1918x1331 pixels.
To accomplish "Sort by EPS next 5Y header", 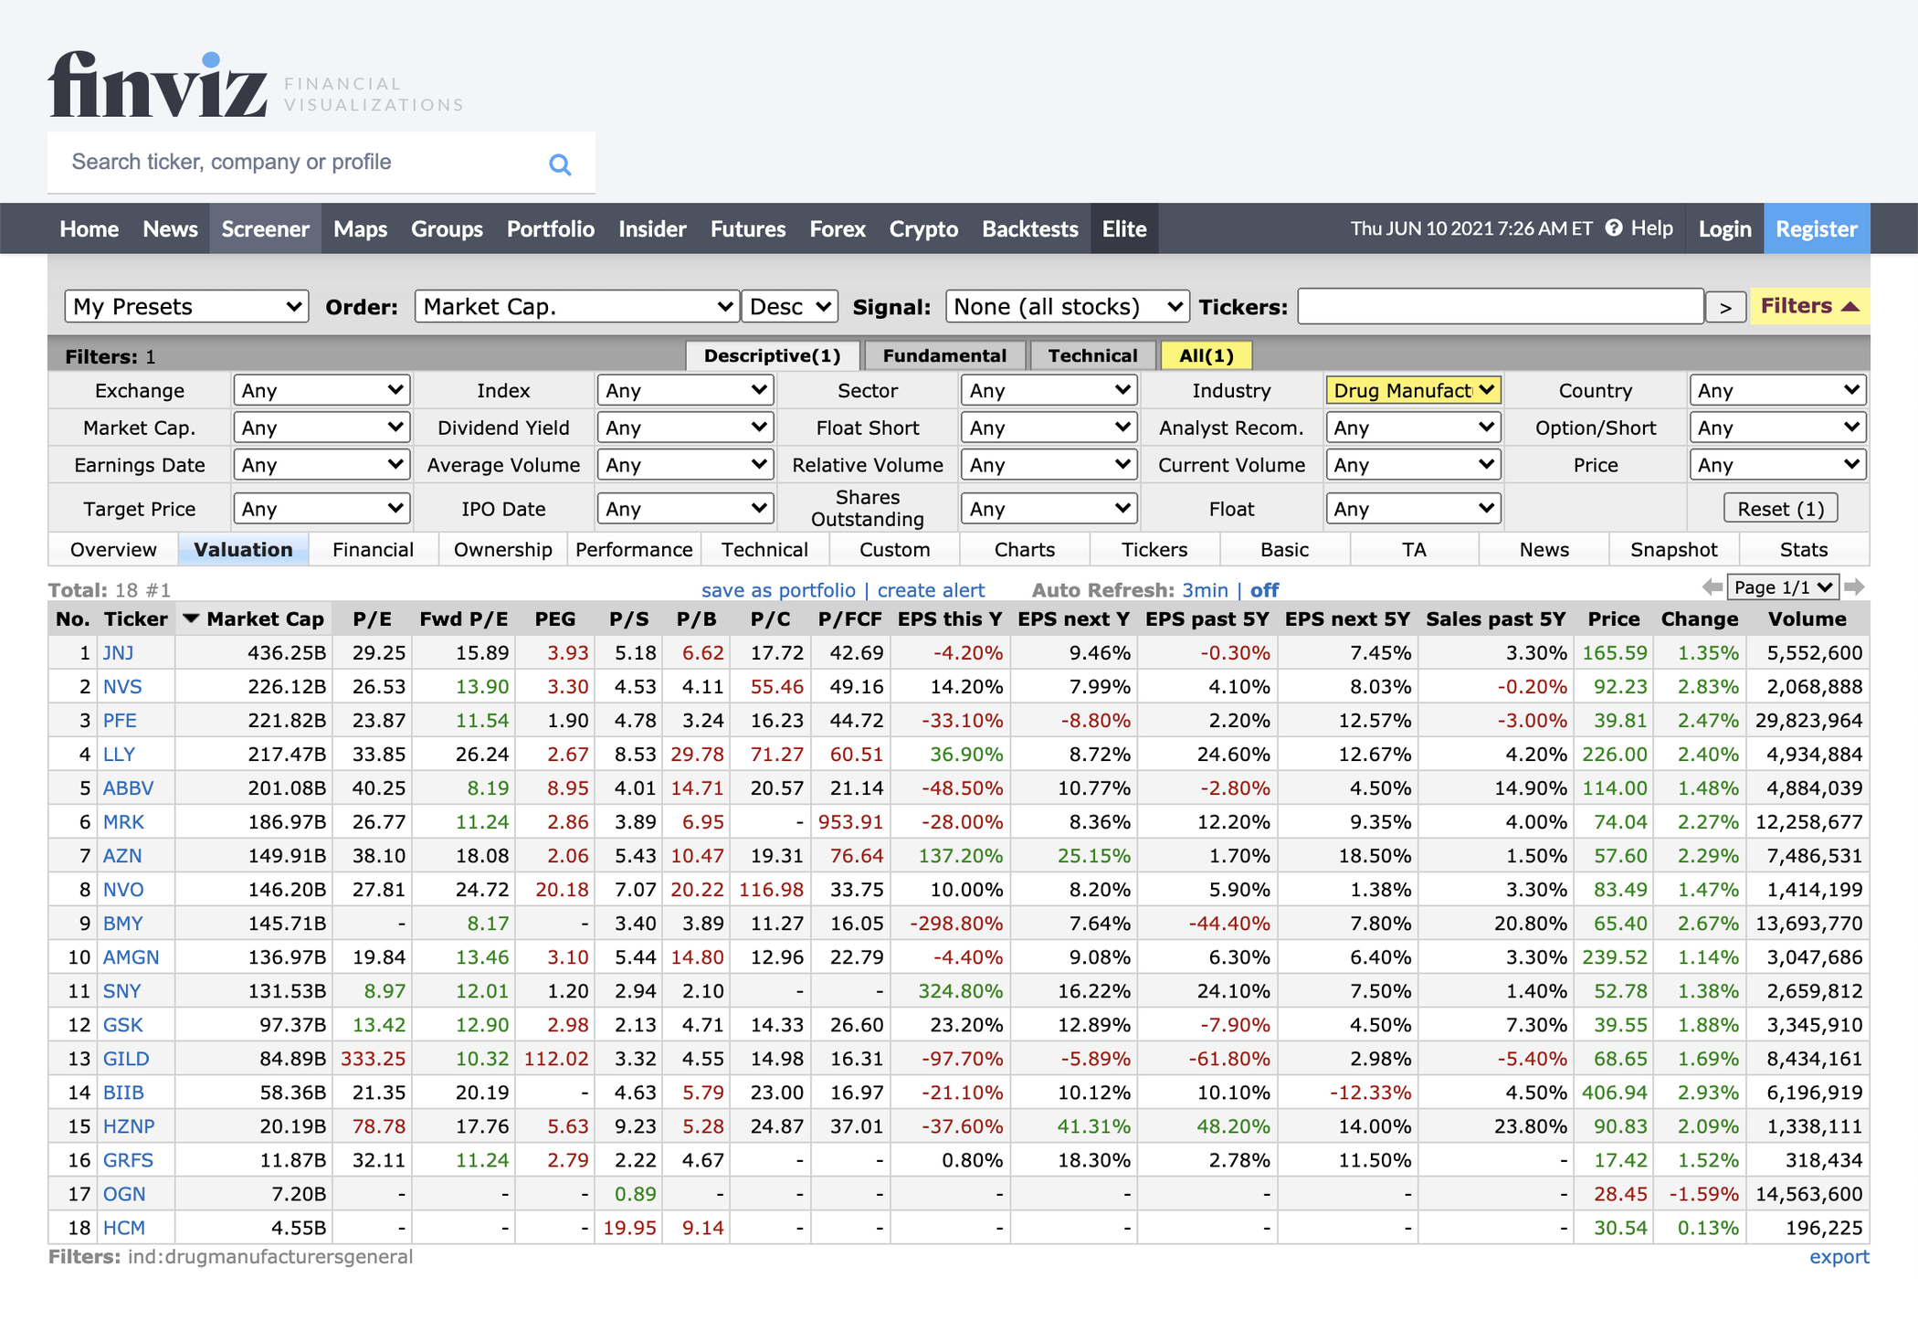I will [1347, 619].
